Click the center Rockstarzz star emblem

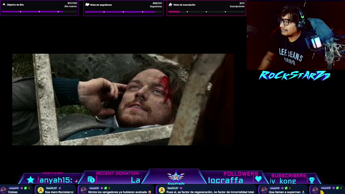[176, 177]
